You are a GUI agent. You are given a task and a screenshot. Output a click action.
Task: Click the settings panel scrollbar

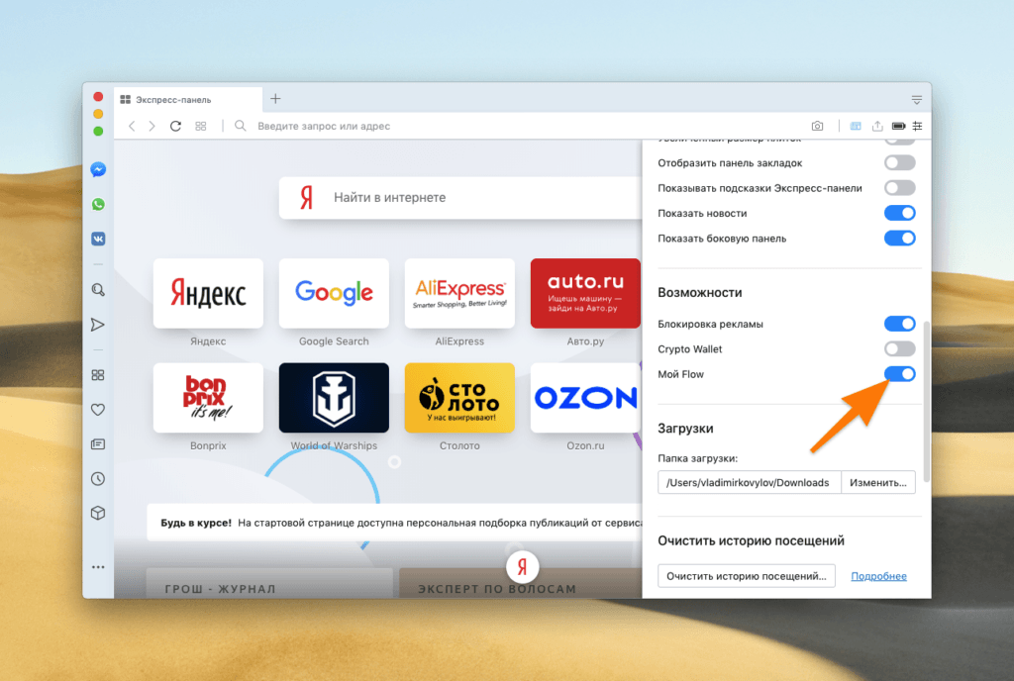(x=927, y=401)
